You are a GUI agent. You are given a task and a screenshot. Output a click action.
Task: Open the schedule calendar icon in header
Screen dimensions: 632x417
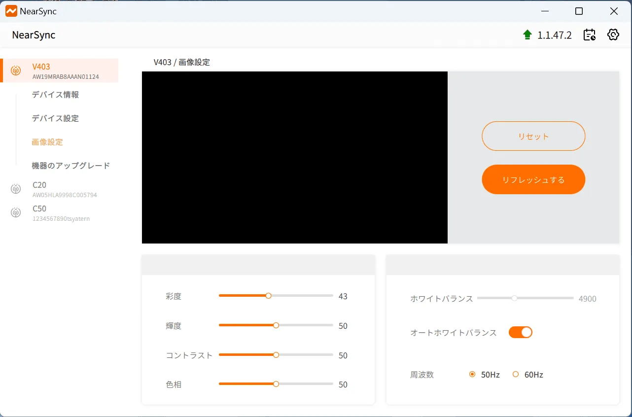[590, 35]
